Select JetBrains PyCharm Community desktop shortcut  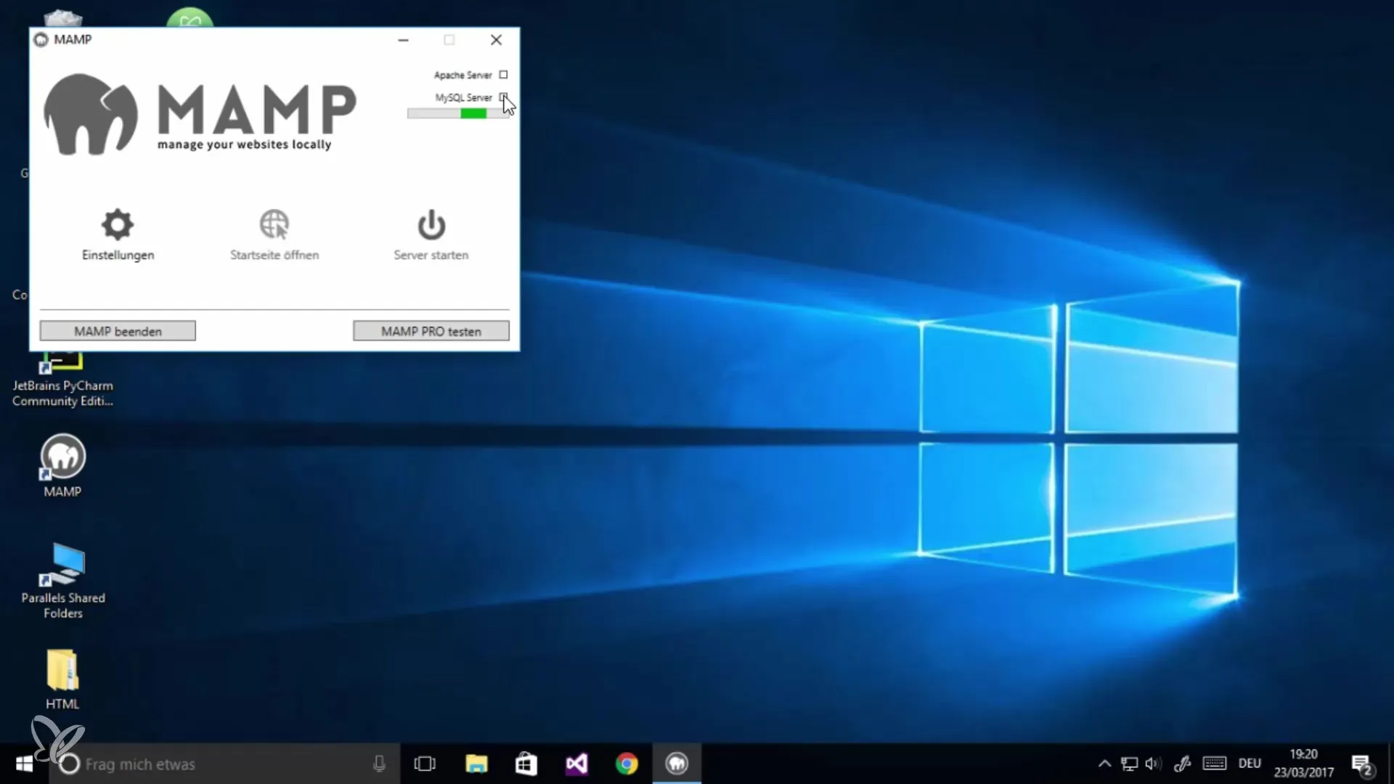[x=62, y=380]
